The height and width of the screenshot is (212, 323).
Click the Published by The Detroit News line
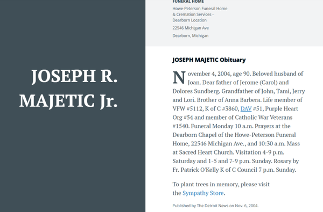tap(215, 206)
